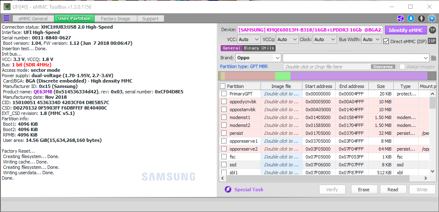Click the Image file cell for persist
Image resolution: width=439 pixels, height=212 pixels.
[281, 133]
